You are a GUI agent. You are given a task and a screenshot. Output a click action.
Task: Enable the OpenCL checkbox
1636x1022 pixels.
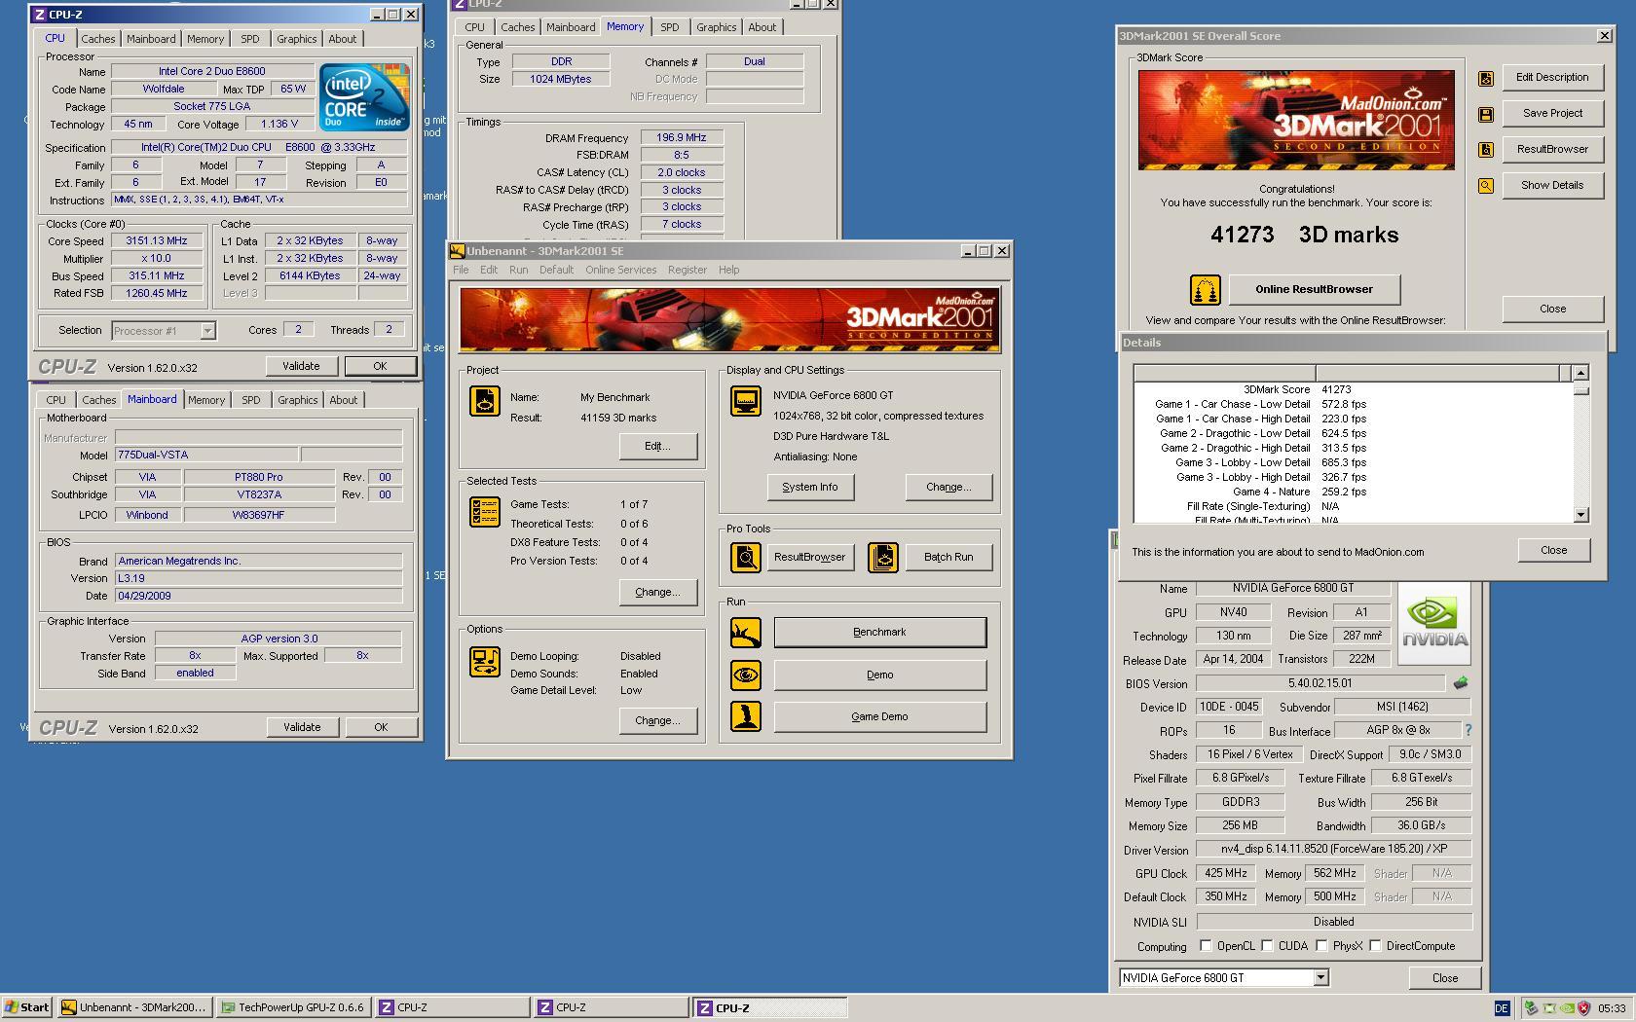(x=1206, y=945)
